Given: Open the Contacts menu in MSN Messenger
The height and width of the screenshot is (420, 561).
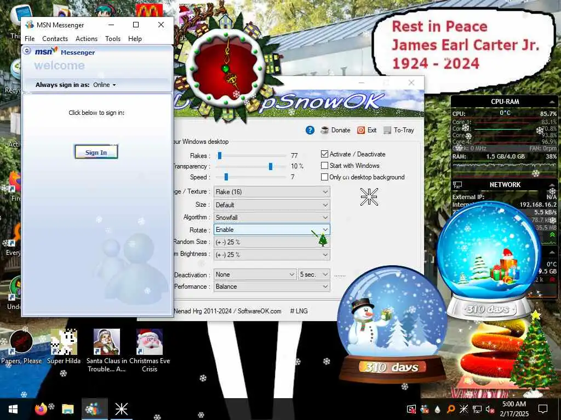Looking at the screenshot, I should tap(55, 39).
